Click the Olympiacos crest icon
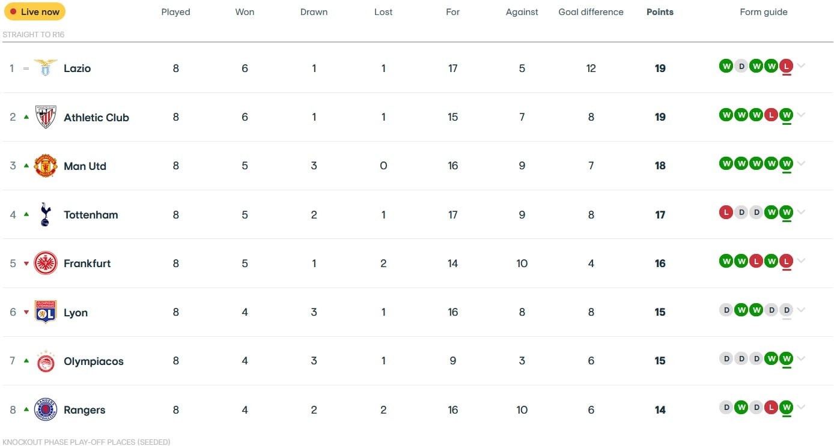Image resolution: width=834 pixels, height=446 pixels. pyautogui.click(x=46, y=361)
